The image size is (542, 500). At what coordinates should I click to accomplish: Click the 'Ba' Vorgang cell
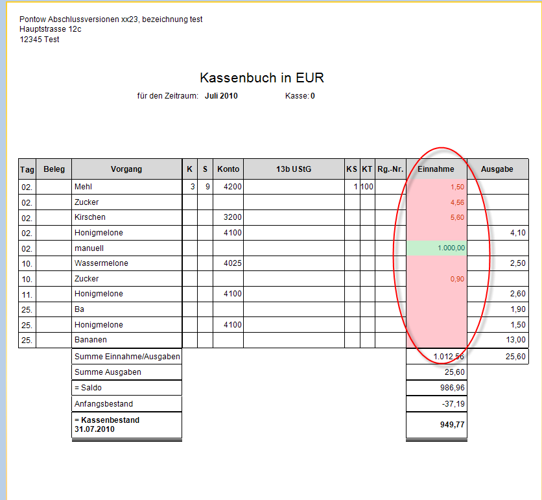coord(126,309)
